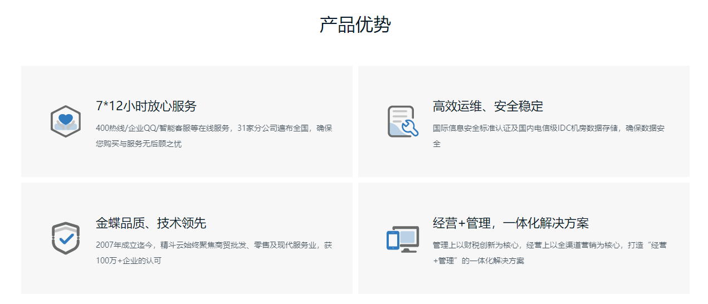
Task: Select the 经营+管理，一体化解决方案 title
Action: click(x=511, y=223)
